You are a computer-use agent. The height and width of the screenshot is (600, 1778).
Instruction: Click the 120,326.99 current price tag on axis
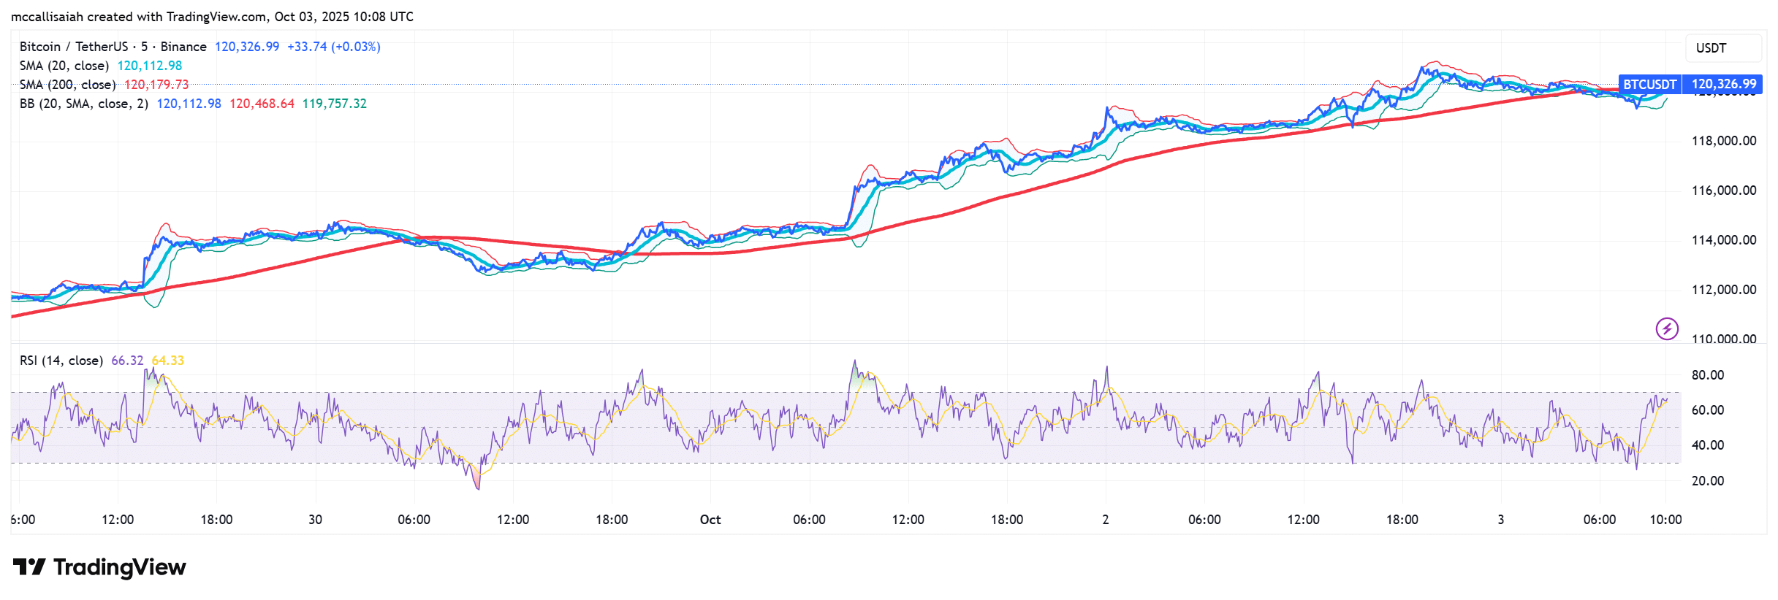pyautogui.click(x=1723, y=85)
